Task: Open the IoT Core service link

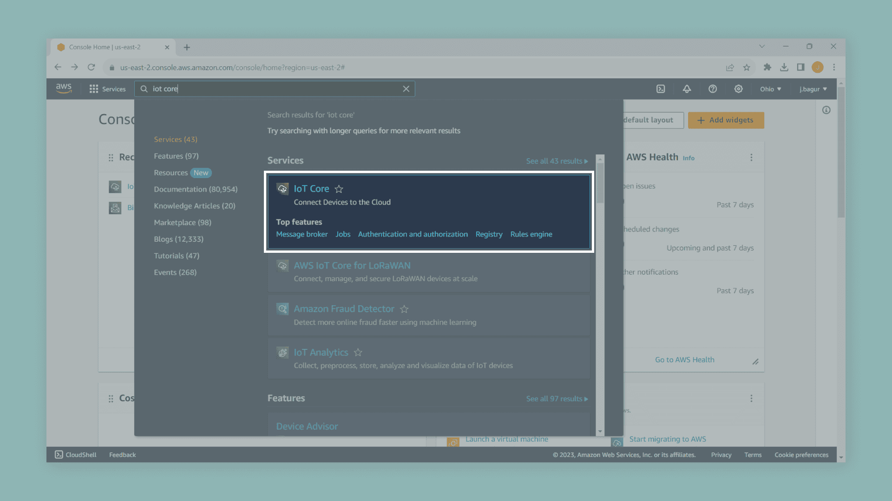Action: [311, 189]
